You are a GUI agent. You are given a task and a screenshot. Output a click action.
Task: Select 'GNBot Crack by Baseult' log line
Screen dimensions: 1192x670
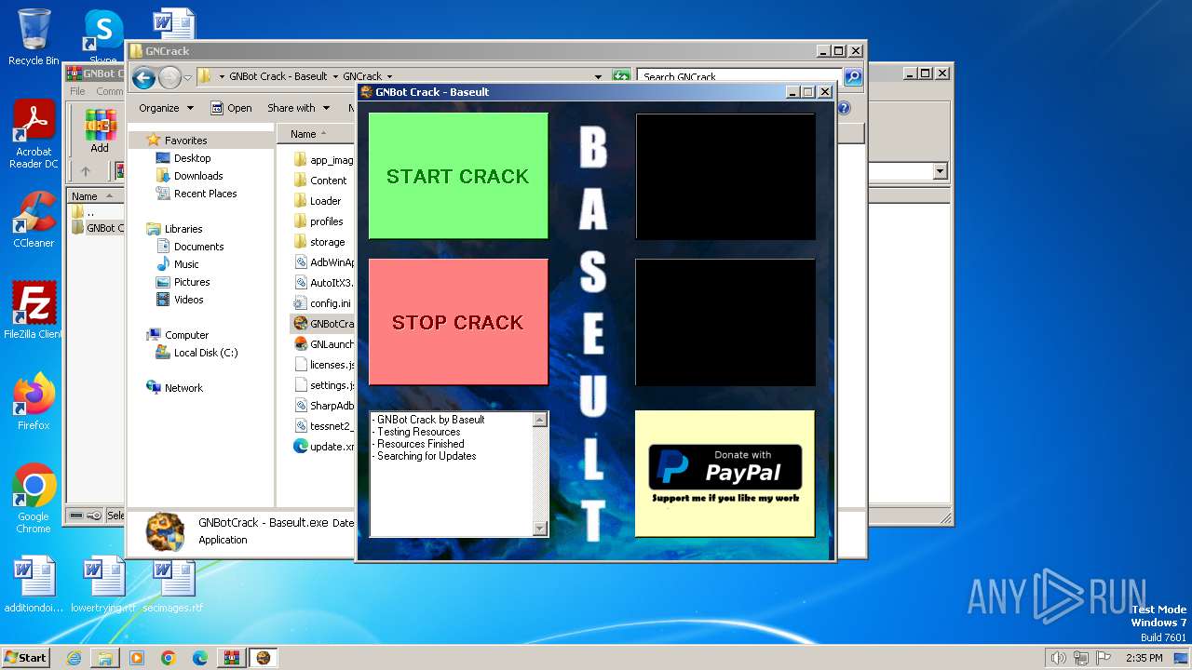tap(430, 420)
